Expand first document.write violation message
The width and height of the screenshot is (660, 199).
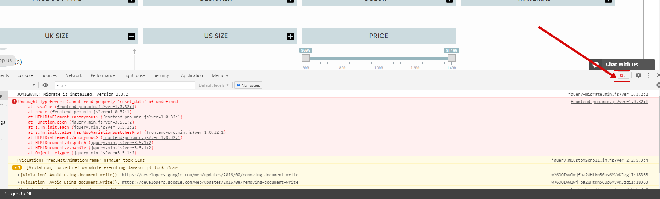click(x=19, y=175)
